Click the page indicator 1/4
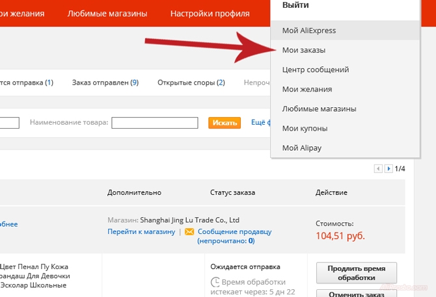Screen dimensions: 436x297 400,168
